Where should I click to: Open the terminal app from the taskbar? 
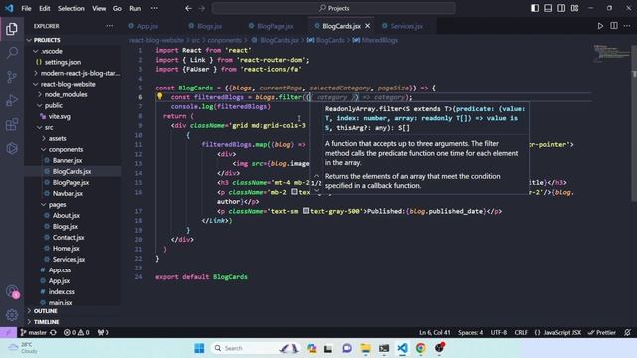[384, 348]
